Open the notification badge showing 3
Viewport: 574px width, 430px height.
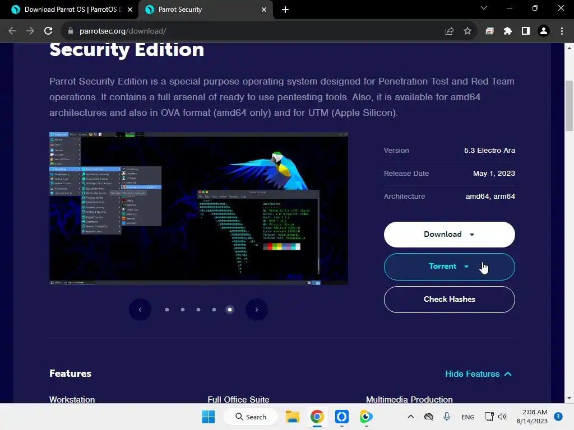tap(558, 417)
